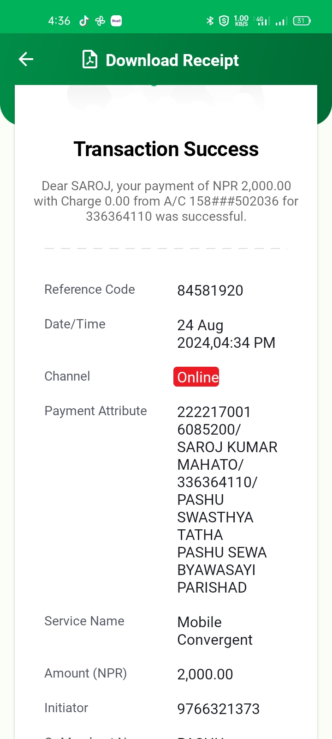Tap the Ncell notification icon
The image size is (332, 739).
(x=116, y=21)
